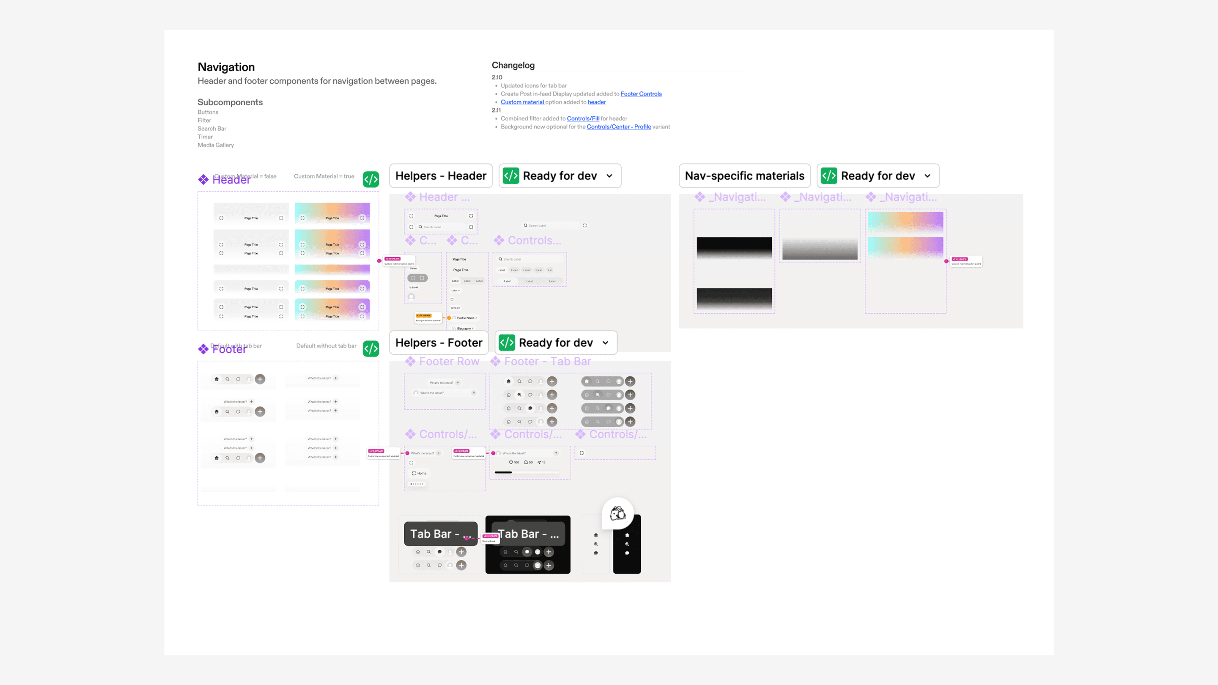
Task: Click the share arrow icon showing 15
Action: [539, 462]
